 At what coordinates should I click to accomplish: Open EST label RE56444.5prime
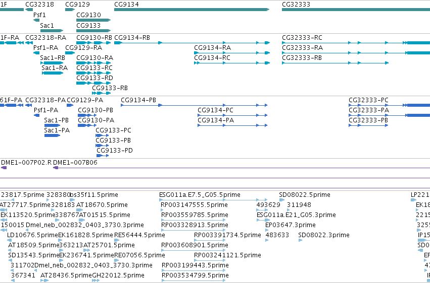(139, 236)
